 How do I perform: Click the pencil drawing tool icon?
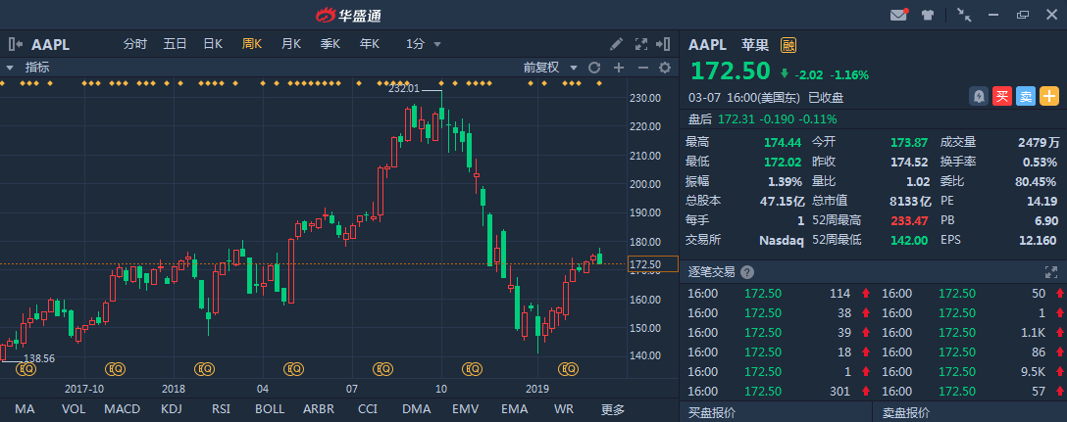(x=616, y=44)
